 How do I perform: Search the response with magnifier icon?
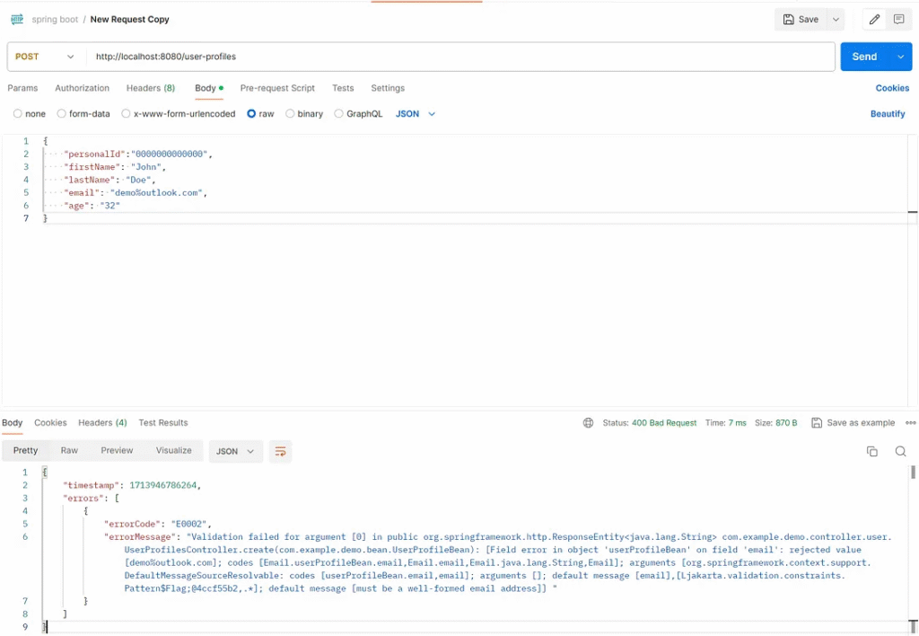click(x=900, y=451)
